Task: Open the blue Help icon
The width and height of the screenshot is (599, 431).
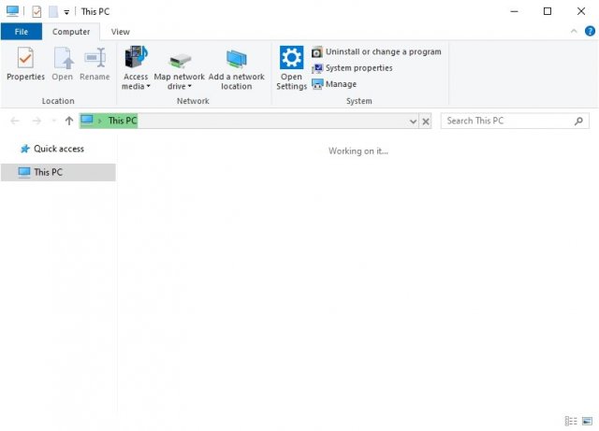Action: pyautogui.click(x=590, y=31)
